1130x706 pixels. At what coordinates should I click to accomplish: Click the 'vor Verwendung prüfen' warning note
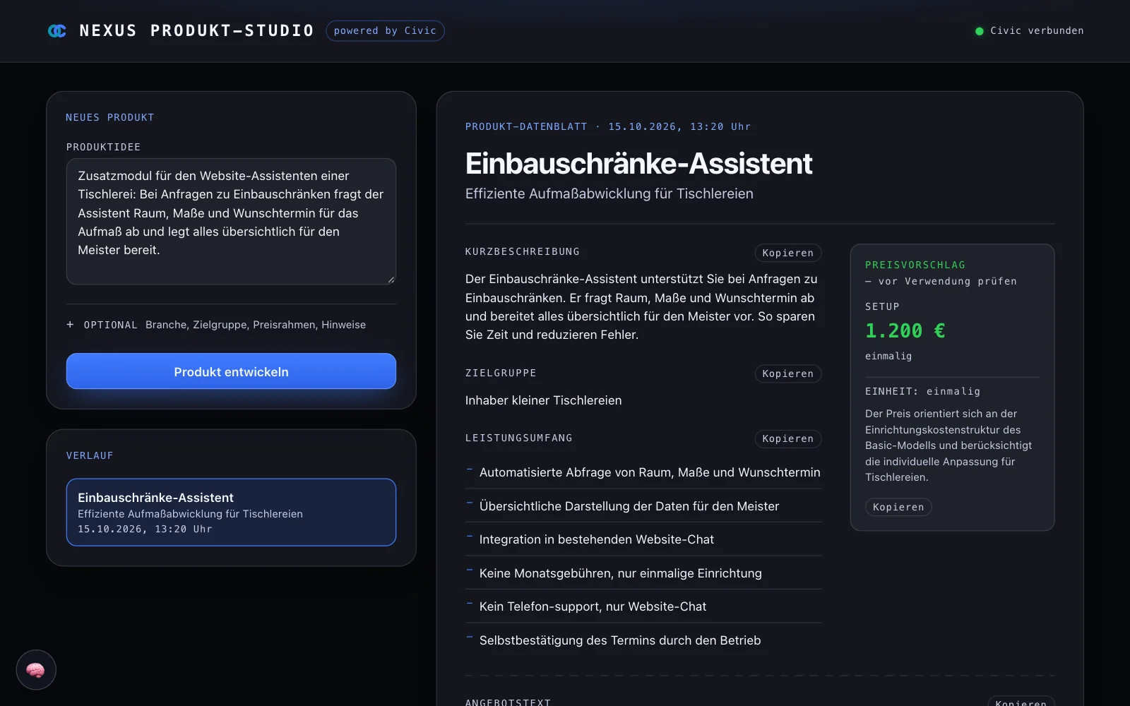tap(941, 281)
